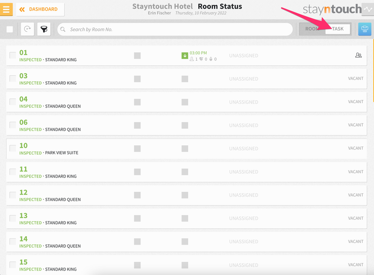Tick the checkbox for room 14
This screenshot has height=275, width=374.
pos(13,241)
